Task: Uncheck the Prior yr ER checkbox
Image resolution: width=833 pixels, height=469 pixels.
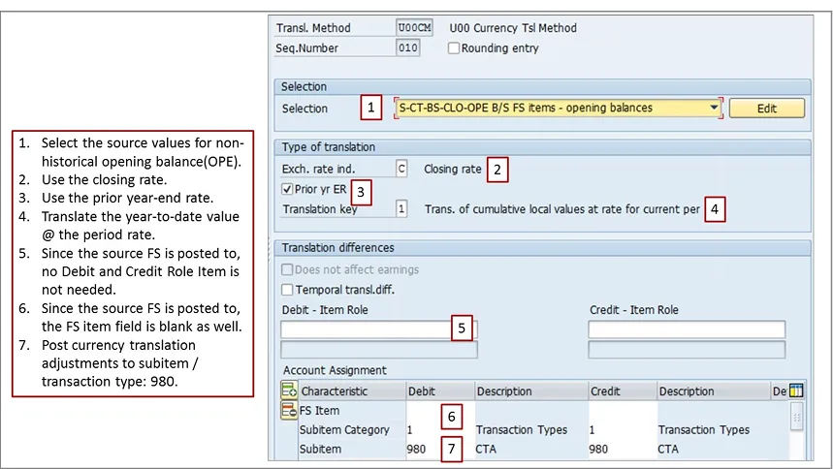Action: click(287, 189)
